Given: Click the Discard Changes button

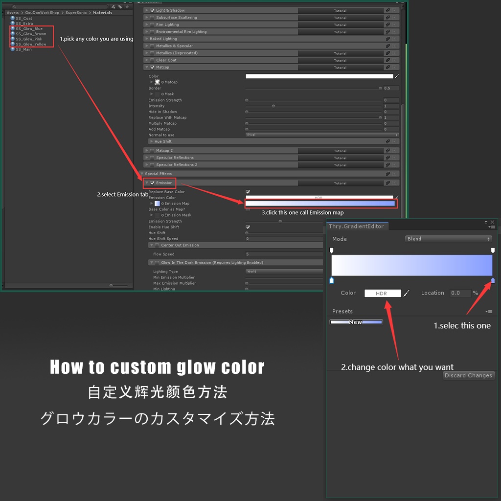Looking at the screenshot, I should (x=468, y=375).
